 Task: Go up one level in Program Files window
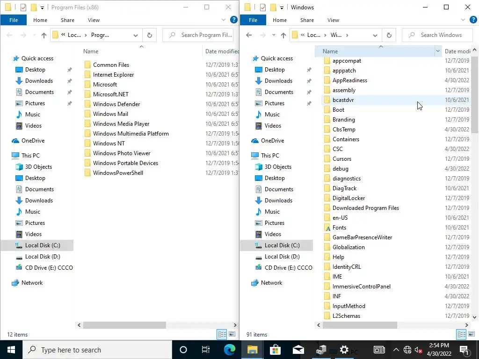pos(44,35)
